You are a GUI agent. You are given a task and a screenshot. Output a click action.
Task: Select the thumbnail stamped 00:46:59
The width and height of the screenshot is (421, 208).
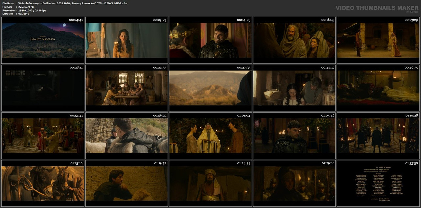[x=378, y=88]
